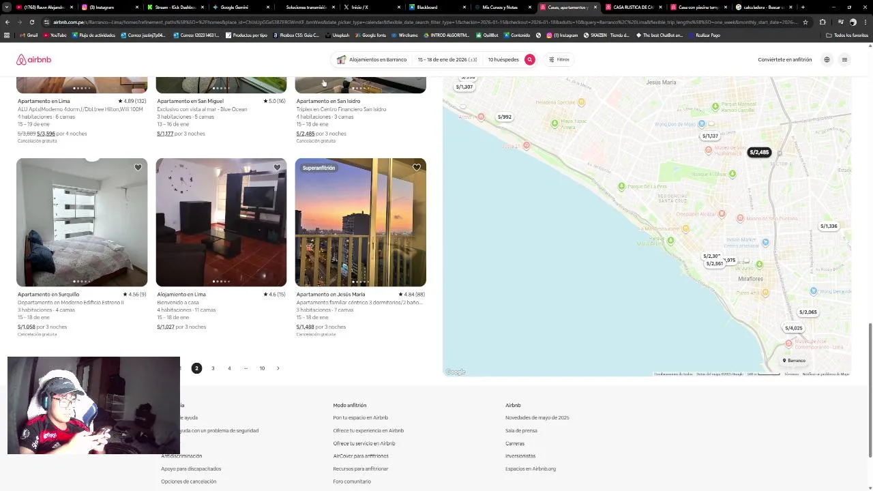Open the Airbnb hamburger main menu

pos(844,59)
